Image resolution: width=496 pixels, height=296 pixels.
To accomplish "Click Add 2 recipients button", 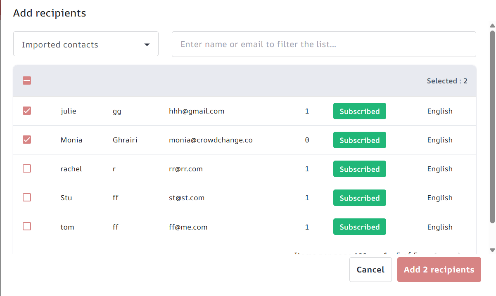I will [439, 270].
